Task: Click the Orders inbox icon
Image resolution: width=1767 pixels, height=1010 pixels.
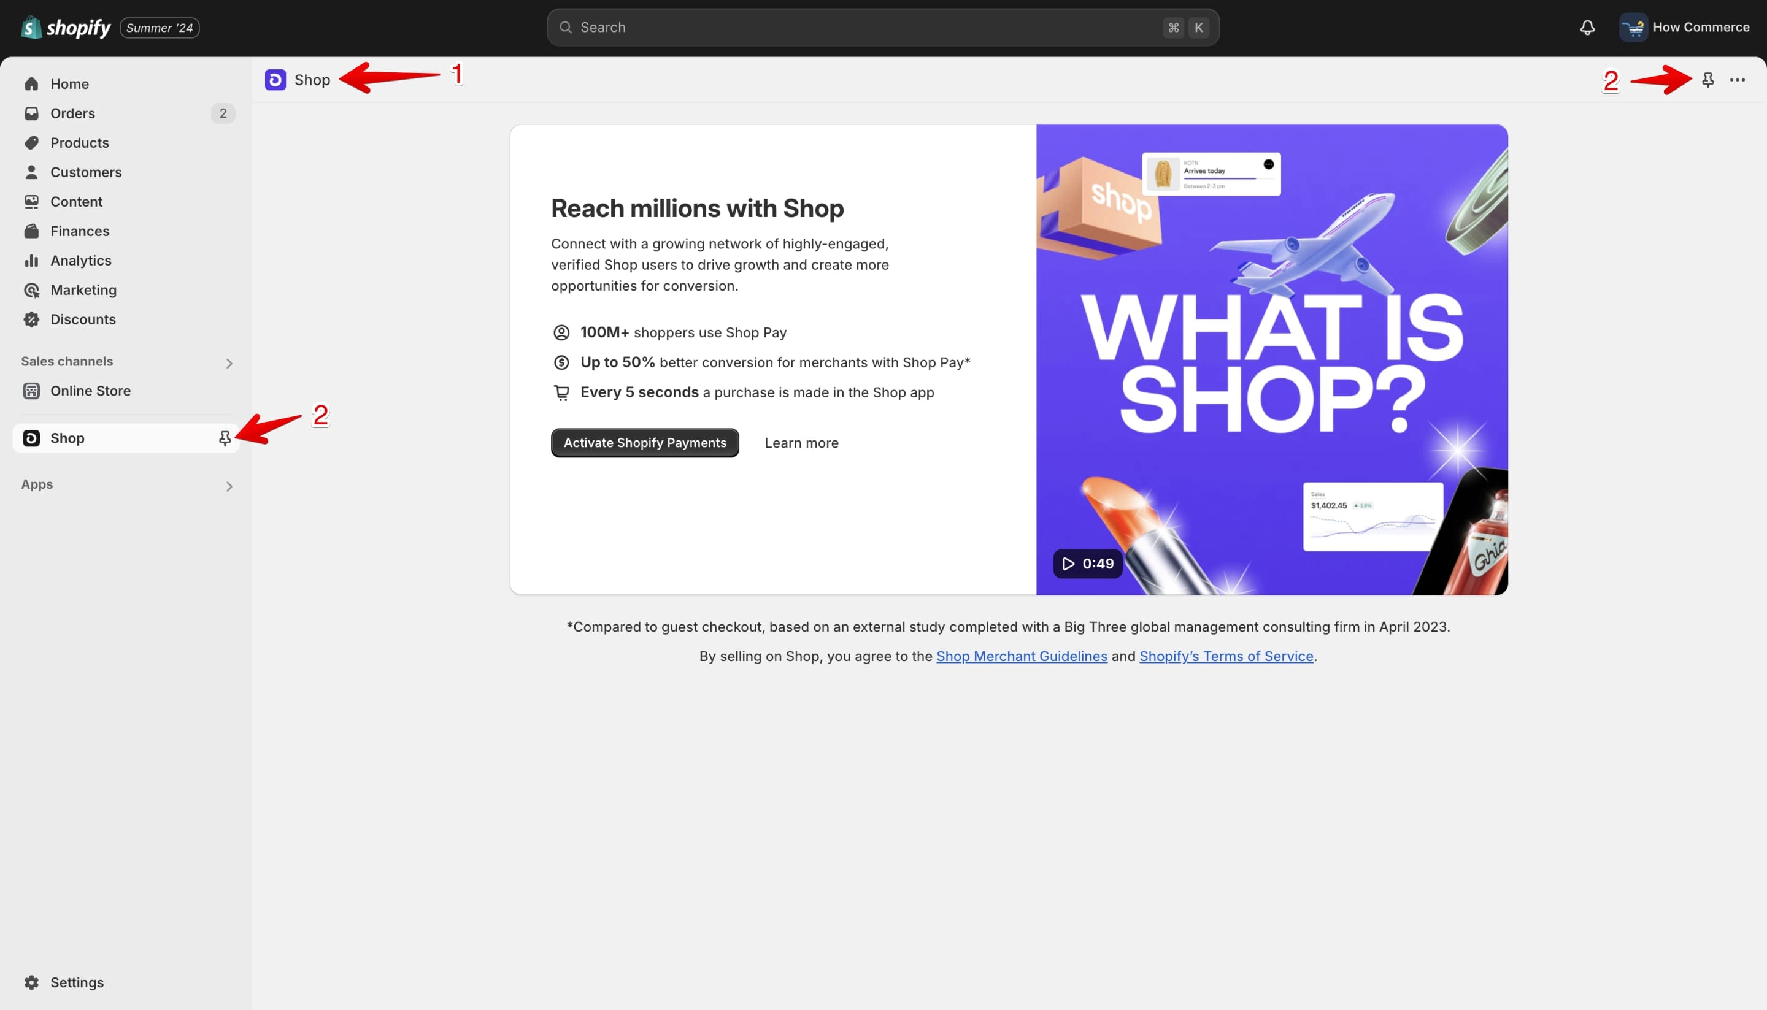Action: tap(31, 113)
